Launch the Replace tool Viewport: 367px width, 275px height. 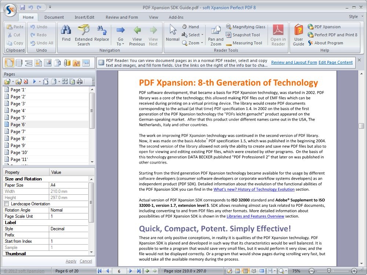tap(102, 33)
